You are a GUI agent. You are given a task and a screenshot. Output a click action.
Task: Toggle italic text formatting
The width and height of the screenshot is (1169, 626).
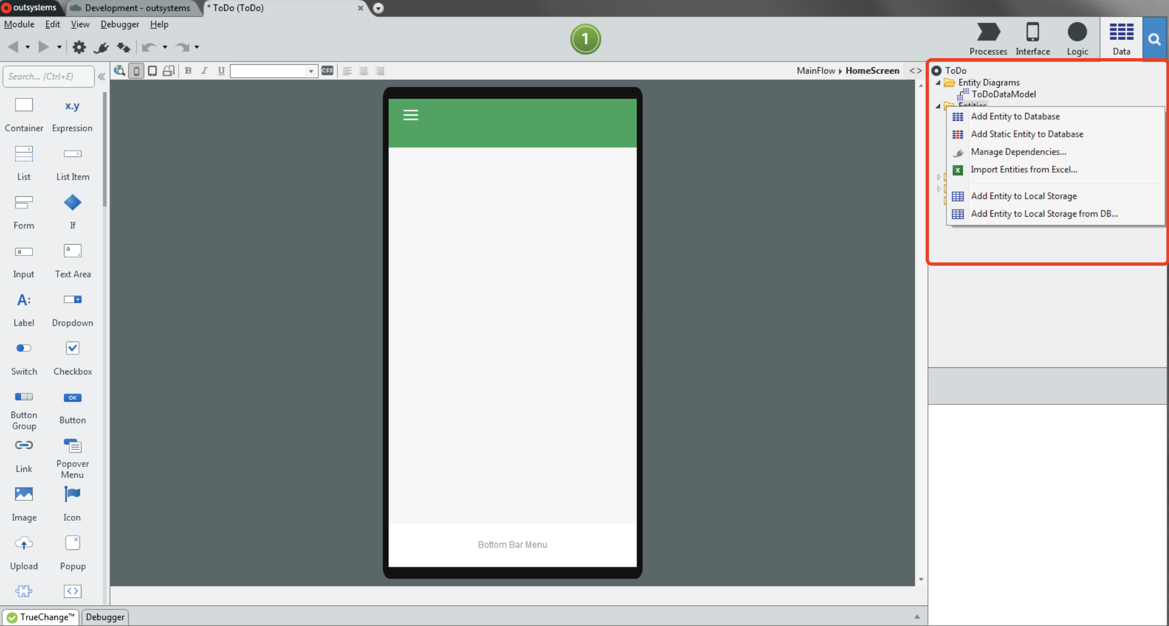click(x=204, y=71)
